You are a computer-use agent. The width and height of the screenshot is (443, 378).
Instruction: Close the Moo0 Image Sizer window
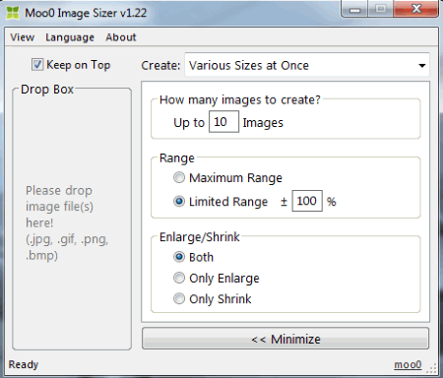pyautogui.click(x=416, y=9)
